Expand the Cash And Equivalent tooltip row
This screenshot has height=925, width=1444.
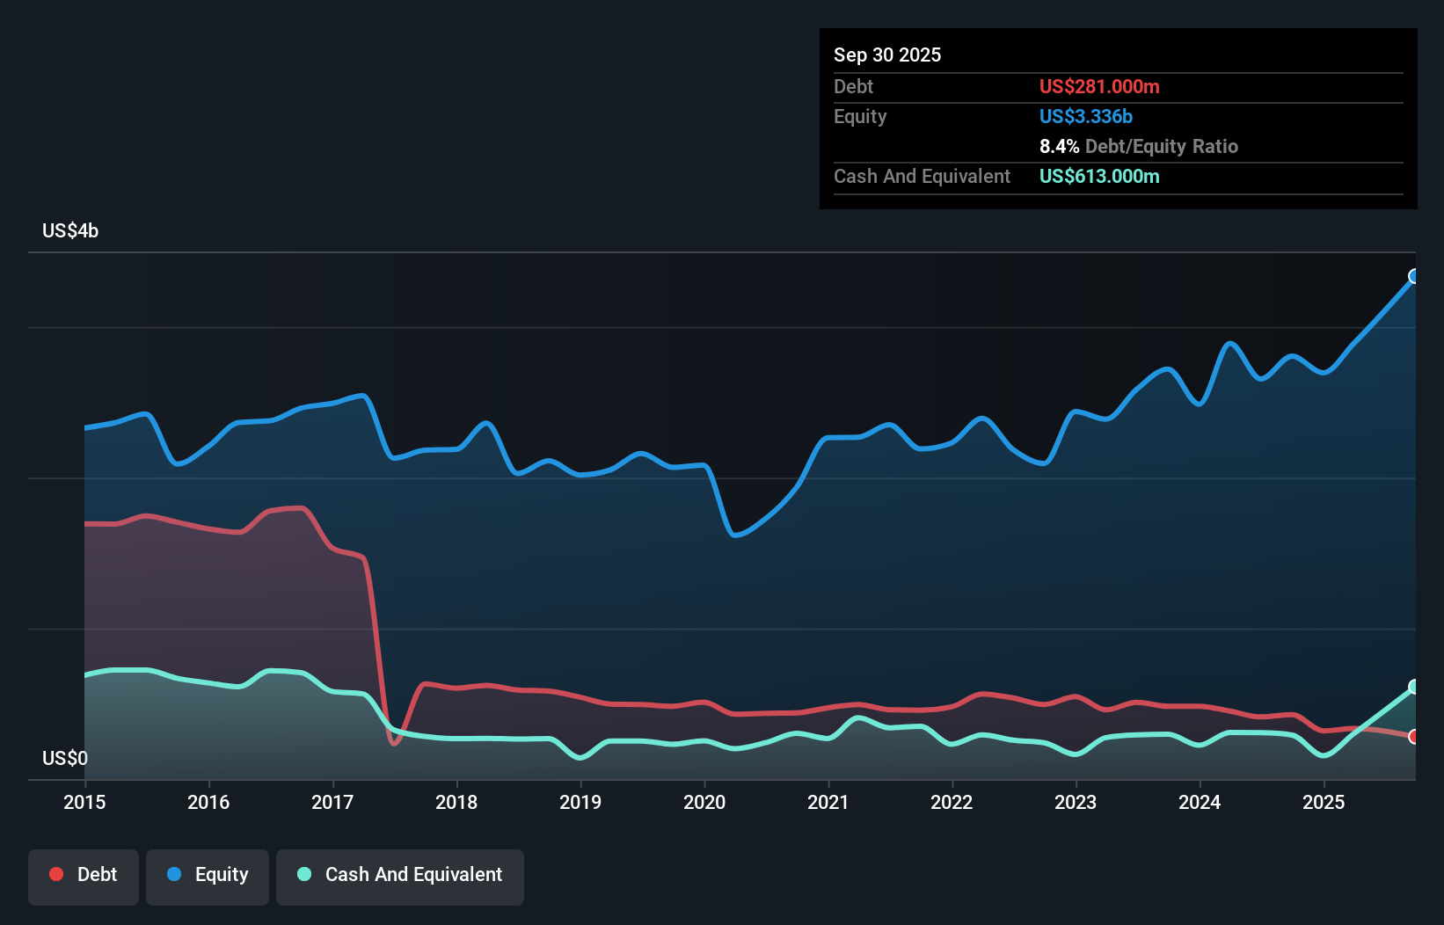[921, 176]
